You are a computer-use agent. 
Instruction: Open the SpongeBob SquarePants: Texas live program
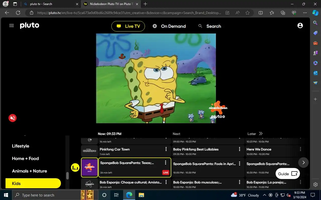click(135, 167)
